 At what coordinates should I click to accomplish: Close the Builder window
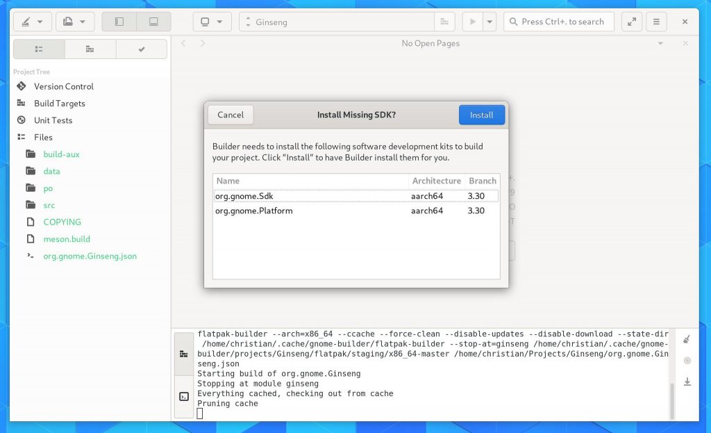click(x=685, y=22)
